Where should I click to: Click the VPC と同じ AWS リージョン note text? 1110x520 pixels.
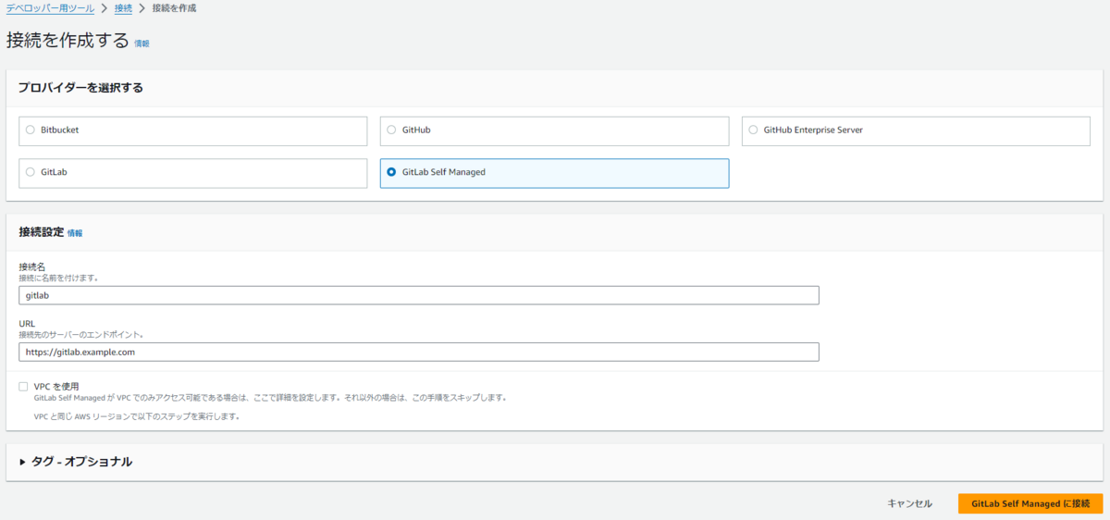137,416
